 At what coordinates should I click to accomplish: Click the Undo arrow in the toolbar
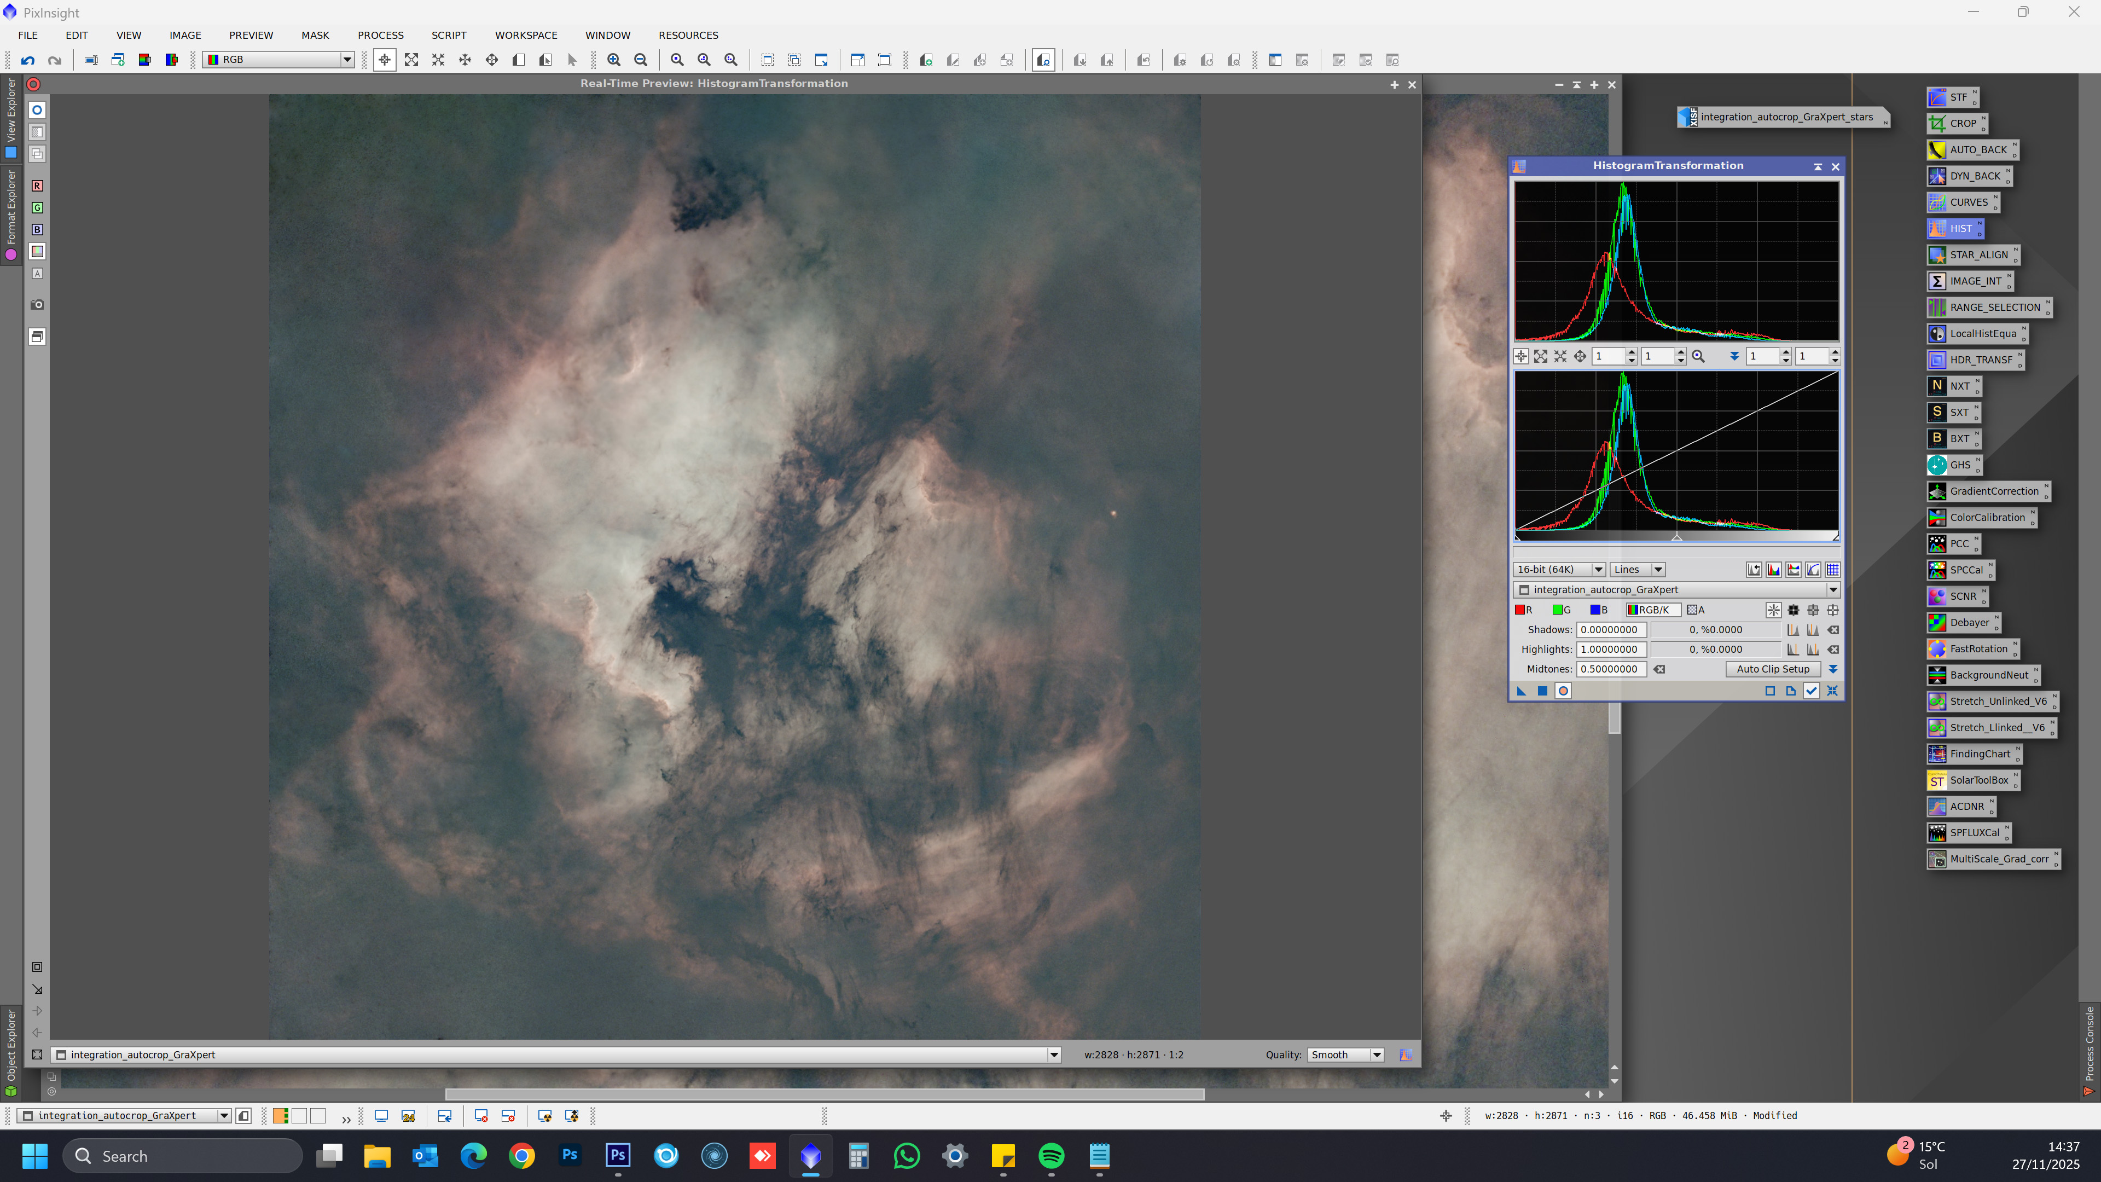28,60
